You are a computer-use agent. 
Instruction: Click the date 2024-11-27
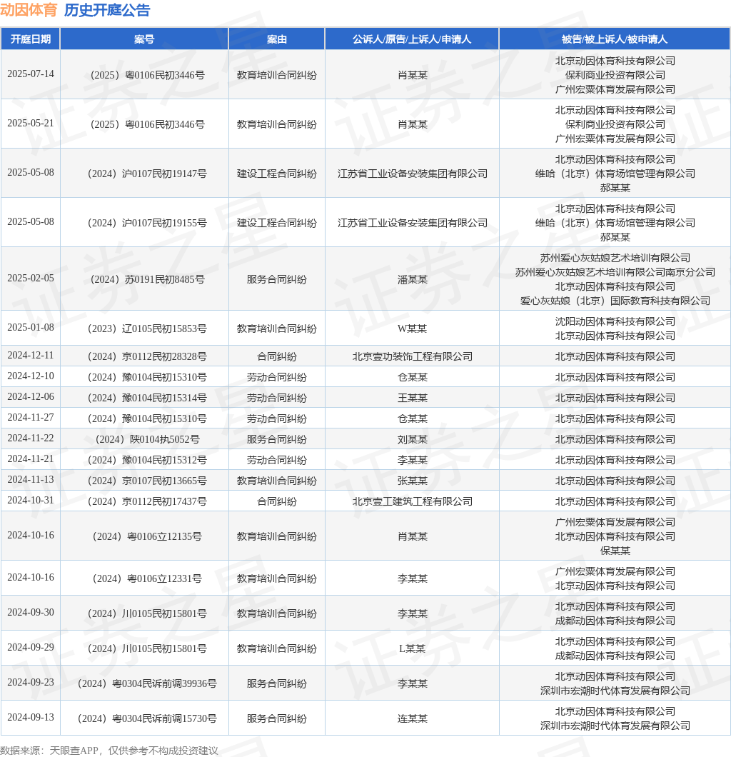pos(31,418)
